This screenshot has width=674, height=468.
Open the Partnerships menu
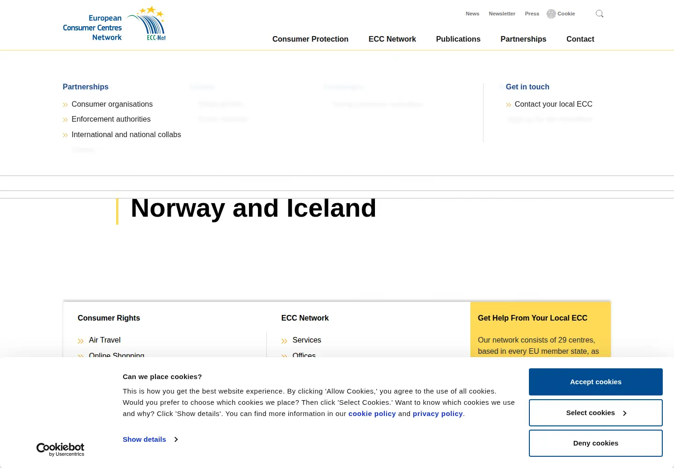coord(523,39)
